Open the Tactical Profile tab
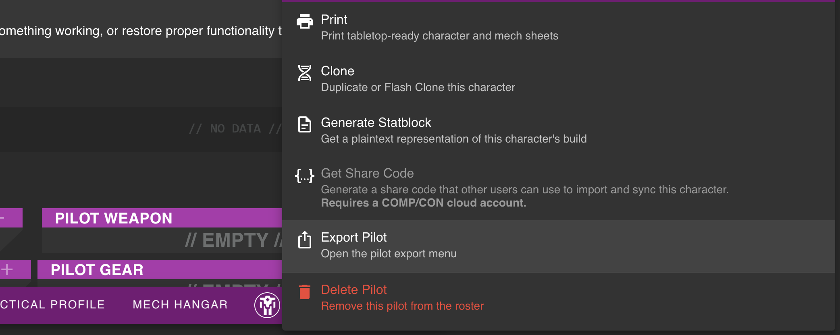 pos(52,305)
